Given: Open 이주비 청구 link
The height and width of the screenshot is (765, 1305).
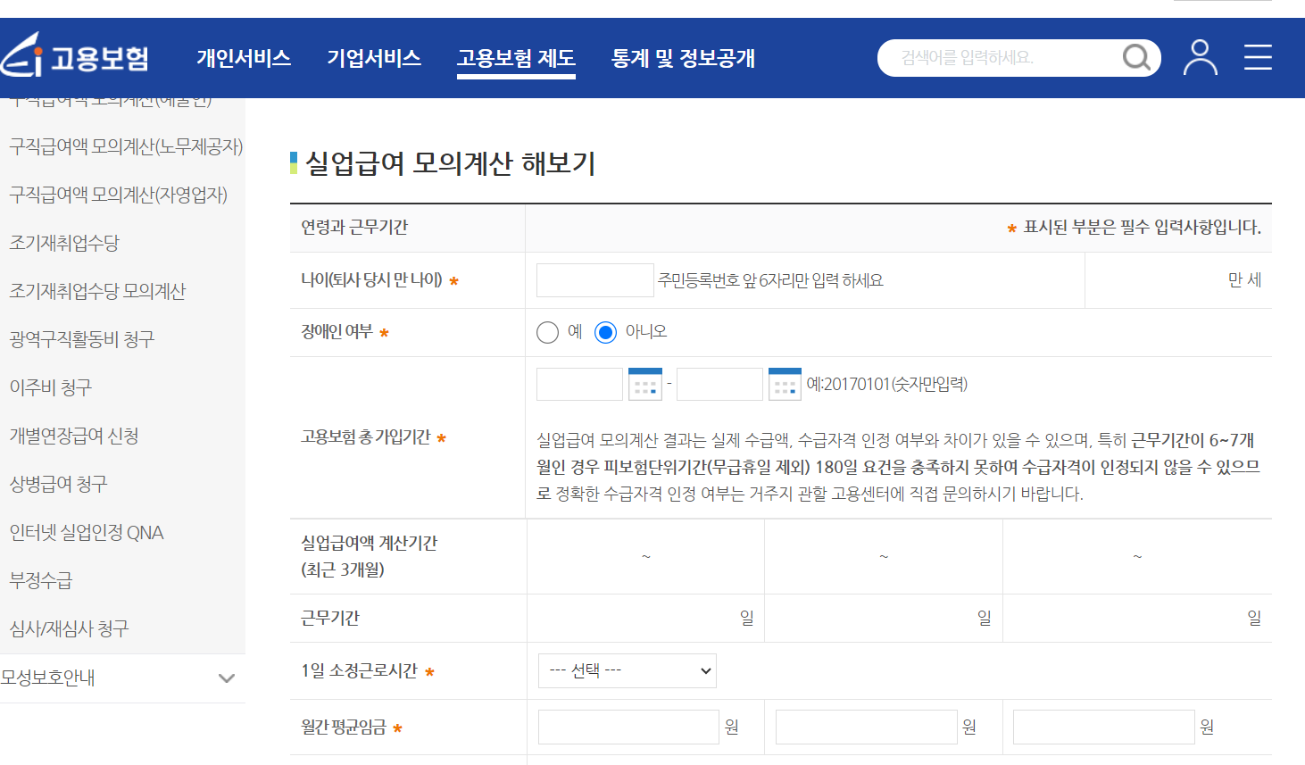Looking at the screenshot, I should 51,387.
